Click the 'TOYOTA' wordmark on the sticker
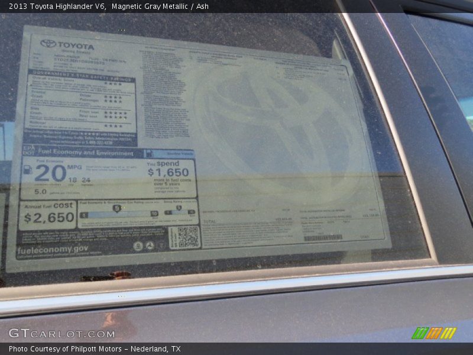The width and height of the screenshot is (473, 355). click(76, 46)
